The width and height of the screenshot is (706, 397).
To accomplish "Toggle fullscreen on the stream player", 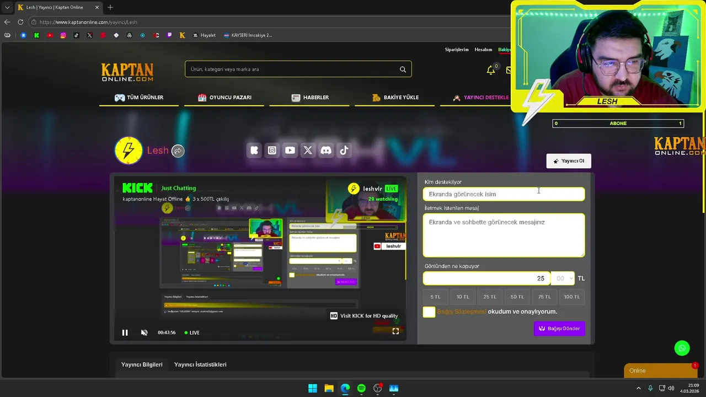I will pyautogui.click(x=395, y=331).
